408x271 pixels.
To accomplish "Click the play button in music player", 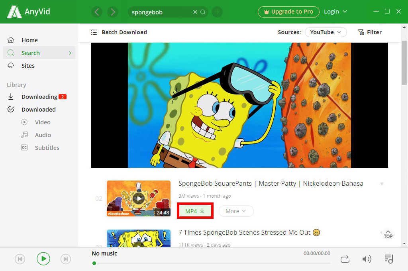I will click(43, 259).
